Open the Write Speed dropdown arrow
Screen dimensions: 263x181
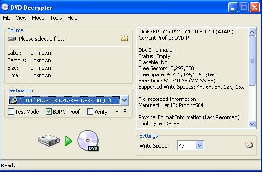pos(199,145)
